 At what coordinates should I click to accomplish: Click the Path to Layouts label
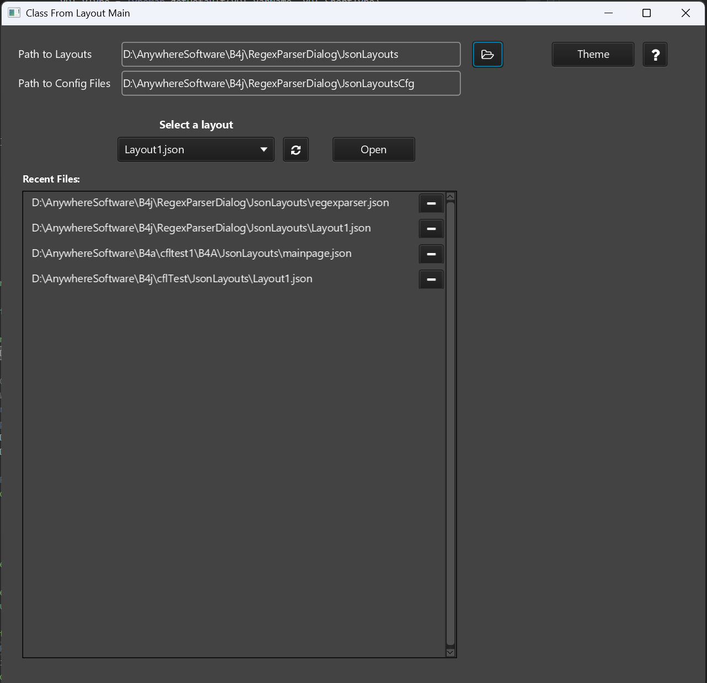click(x=55, y=55)
